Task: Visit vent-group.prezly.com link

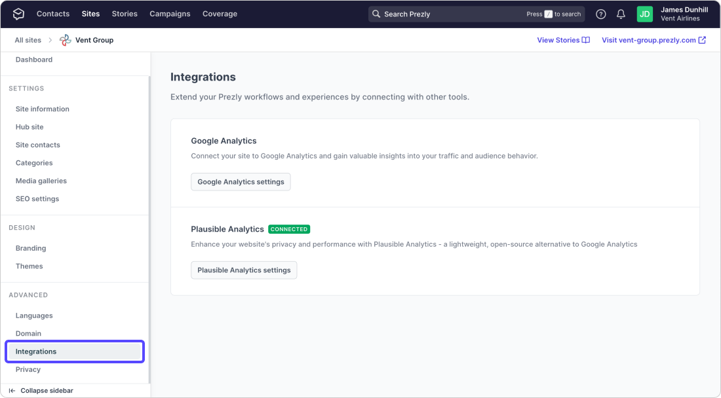Action: coord(654,40)
